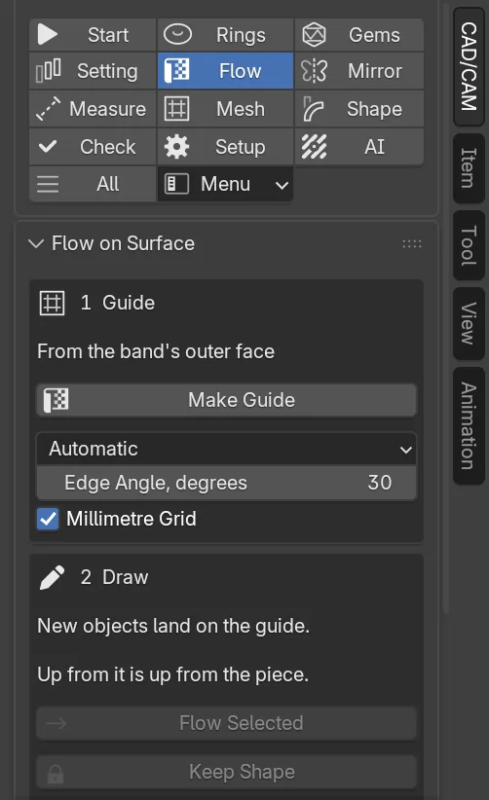Open the Shape section
The width and height of the screenshot is (489, 800).
click(358, 109)
